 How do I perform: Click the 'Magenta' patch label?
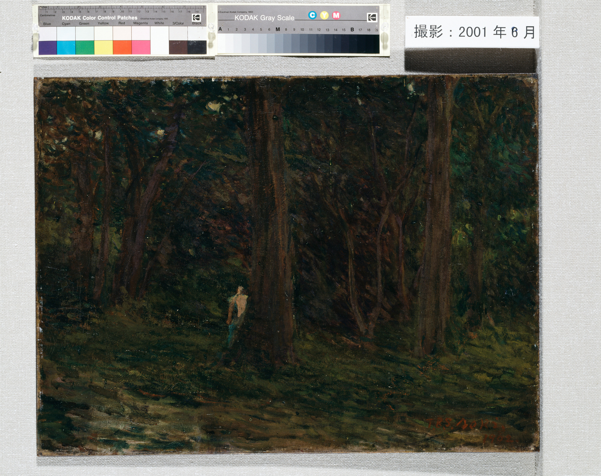(x=141, y=23)
